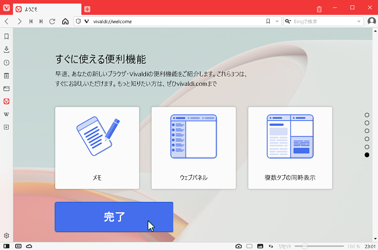
Task: Go to first welcome step dot
Action: [x=367, y=115]
